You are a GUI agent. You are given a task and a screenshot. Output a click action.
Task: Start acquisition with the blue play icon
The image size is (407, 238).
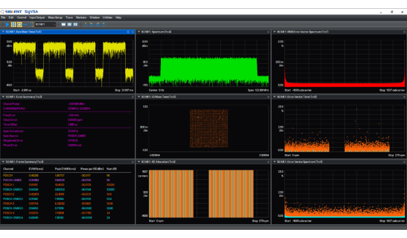tap(8, 24)
